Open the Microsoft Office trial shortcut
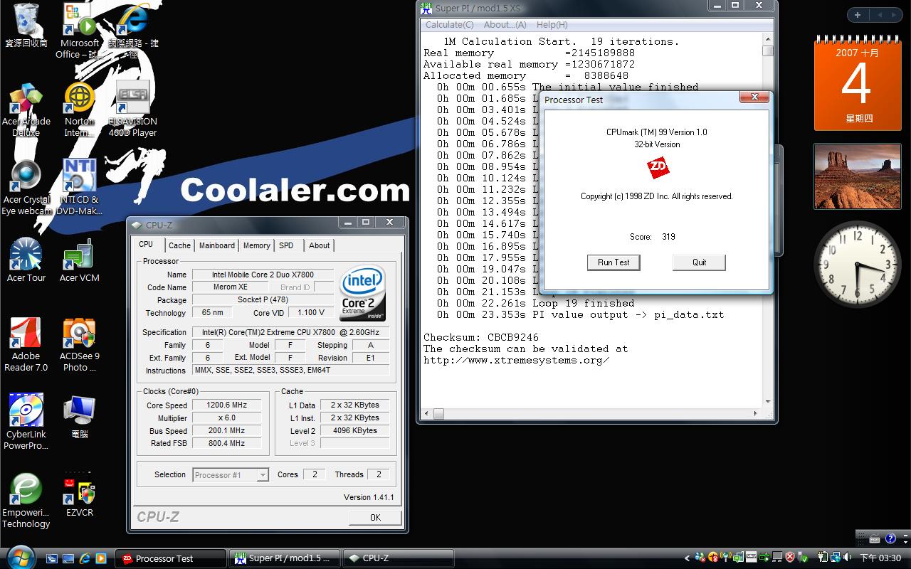The image size is (911, 569). pyautogui.click(x=80, y=30)
